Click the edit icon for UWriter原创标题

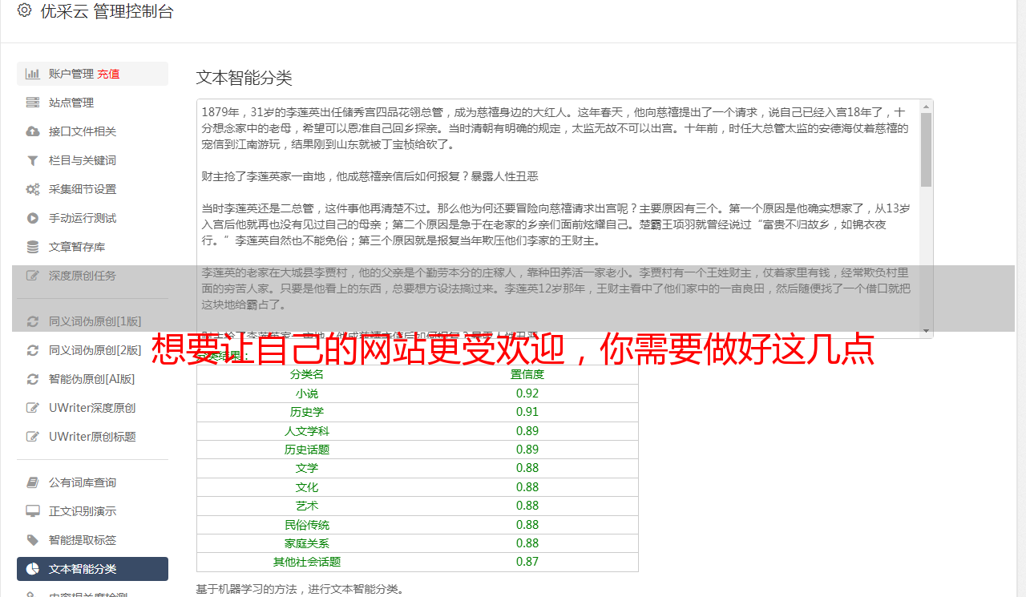click(x=33, y=437)
